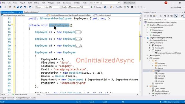Close the EmployeeListBase.cs tab
Screen dimensions: 185x104
click(22, 12)
